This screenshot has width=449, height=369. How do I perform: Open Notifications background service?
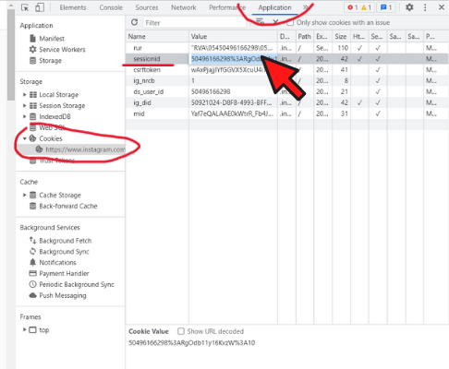(x=57, y=262)
